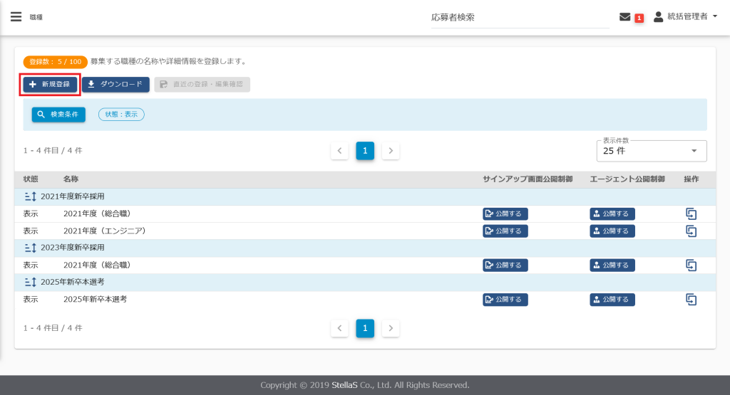Click the sort icon beside 2023年度新卒採用 group
730x395 pixels.
tap(30, 248)
